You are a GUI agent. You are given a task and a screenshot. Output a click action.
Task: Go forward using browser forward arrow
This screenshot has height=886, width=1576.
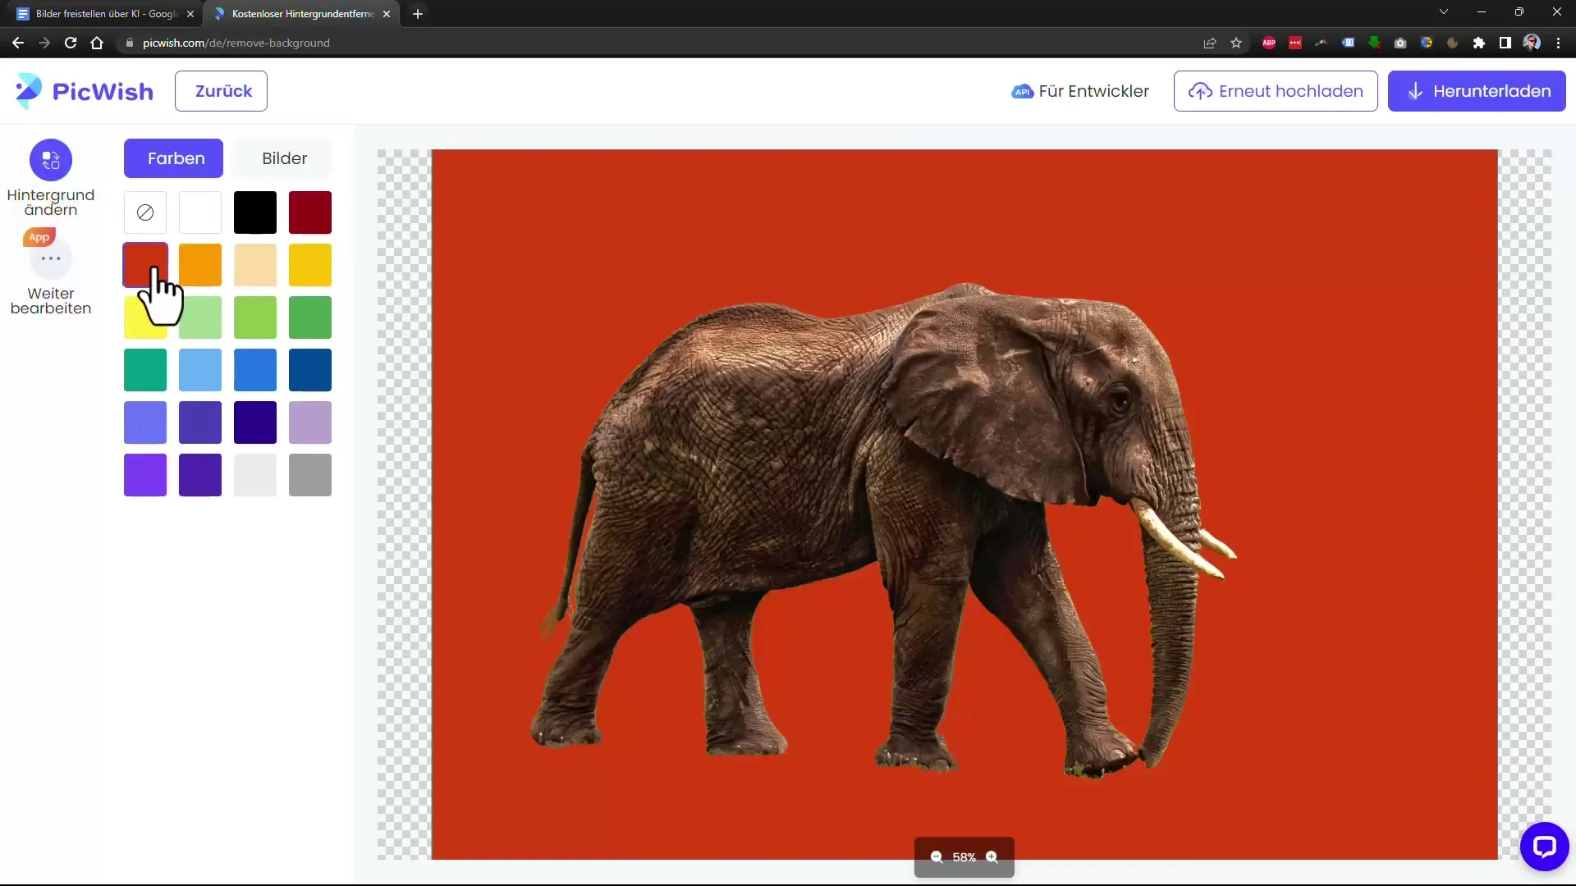[x=44, y=43]
